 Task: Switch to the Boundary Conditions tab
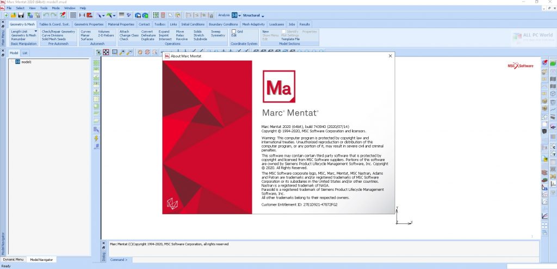point(223,24)
